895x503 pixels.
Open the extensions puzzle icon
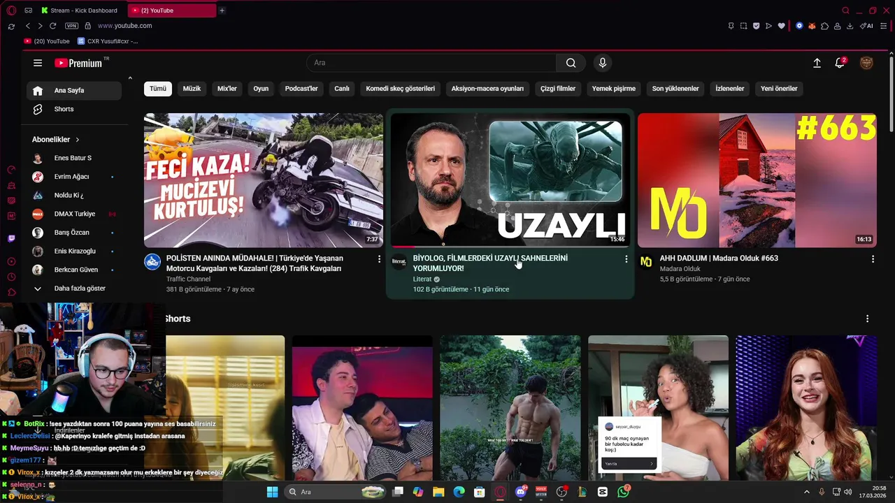click(x=824, y=26)
